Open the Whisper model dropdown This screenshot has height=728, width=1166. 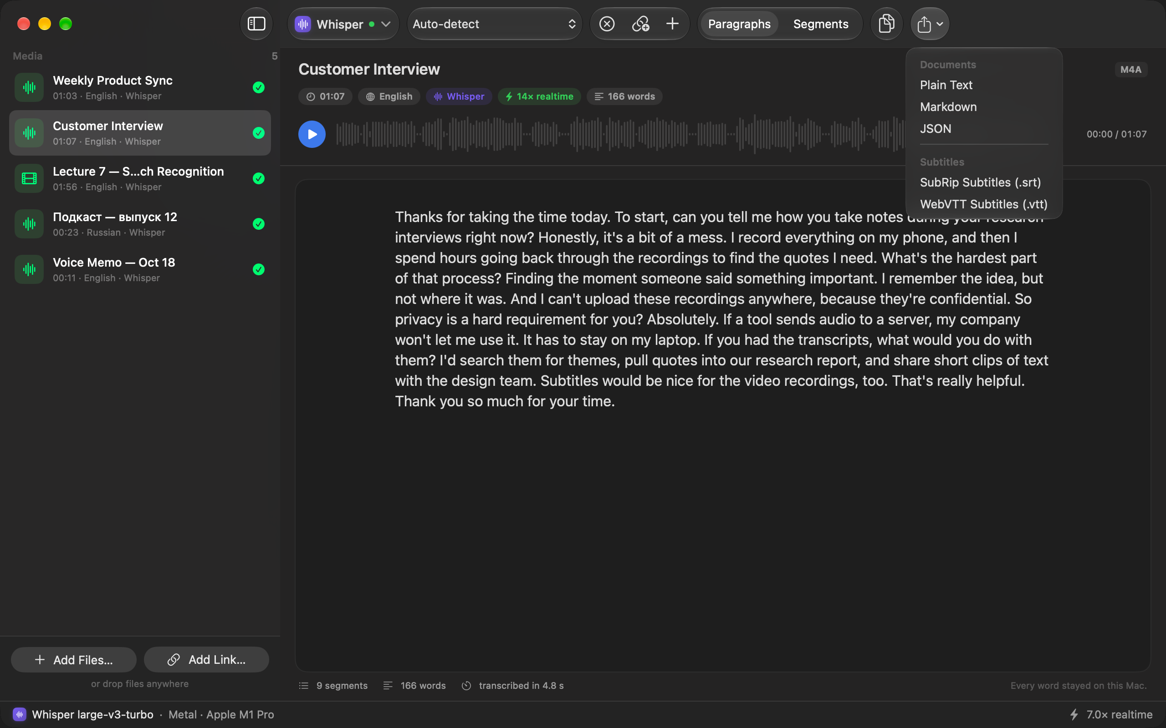pos(343,24)
